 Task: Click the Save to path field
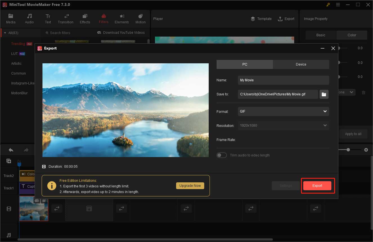click(278, 94)
